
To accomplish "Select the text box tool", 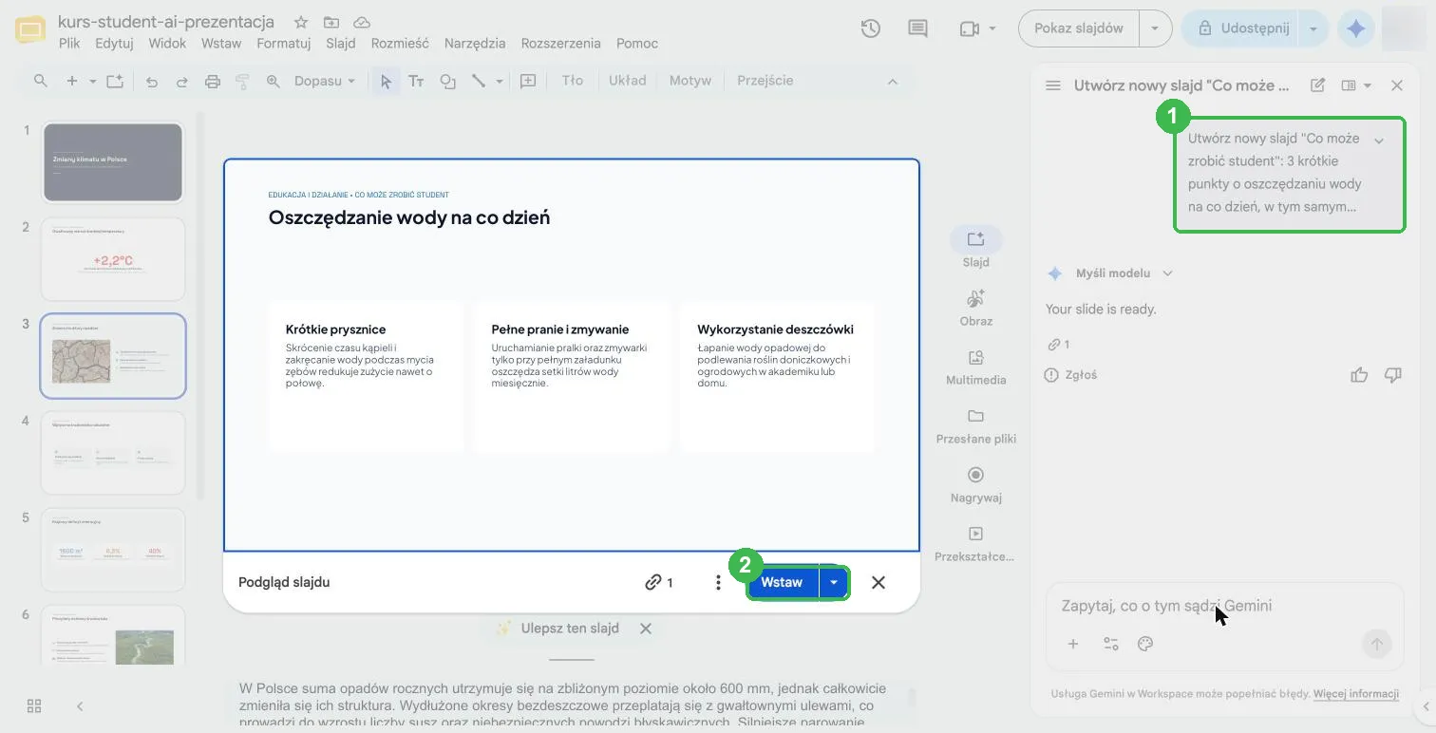I will click(x=416, y=82).
